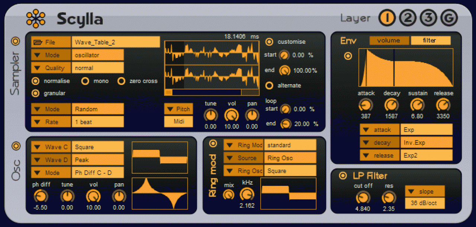The width and height of the screenshot is (476, 227).
Task: Open the Pitch dropdown
Action: pos(178,109)
